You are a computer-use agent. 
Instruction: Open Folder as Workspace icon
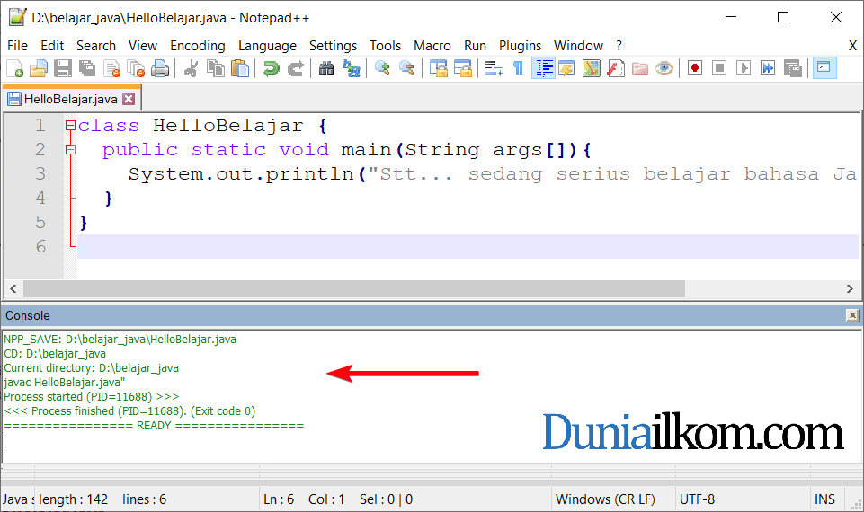(x=640, y=68)
